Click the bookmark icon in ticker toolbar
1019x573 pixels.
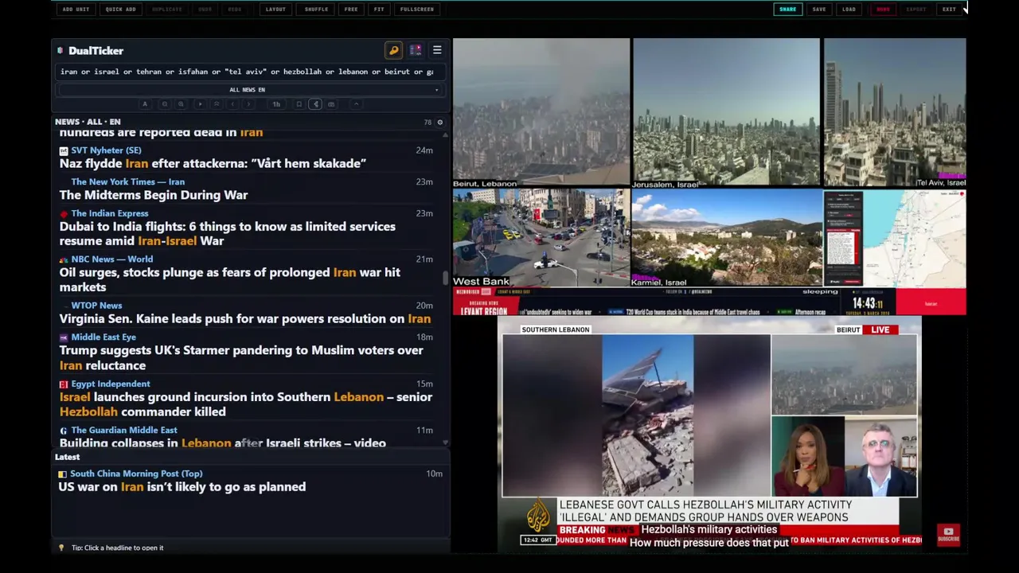299,104
